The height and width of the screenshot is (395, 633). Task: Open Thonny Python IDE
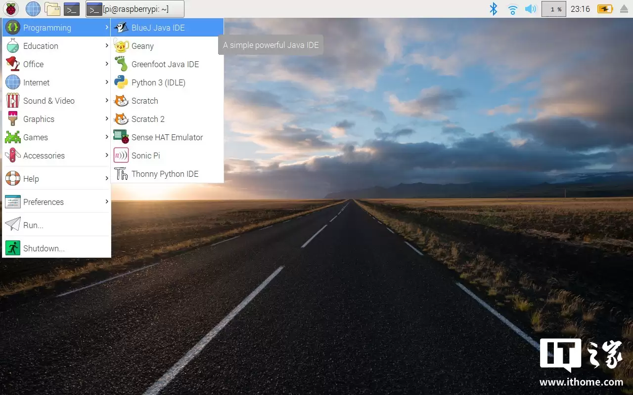point(165,174)
